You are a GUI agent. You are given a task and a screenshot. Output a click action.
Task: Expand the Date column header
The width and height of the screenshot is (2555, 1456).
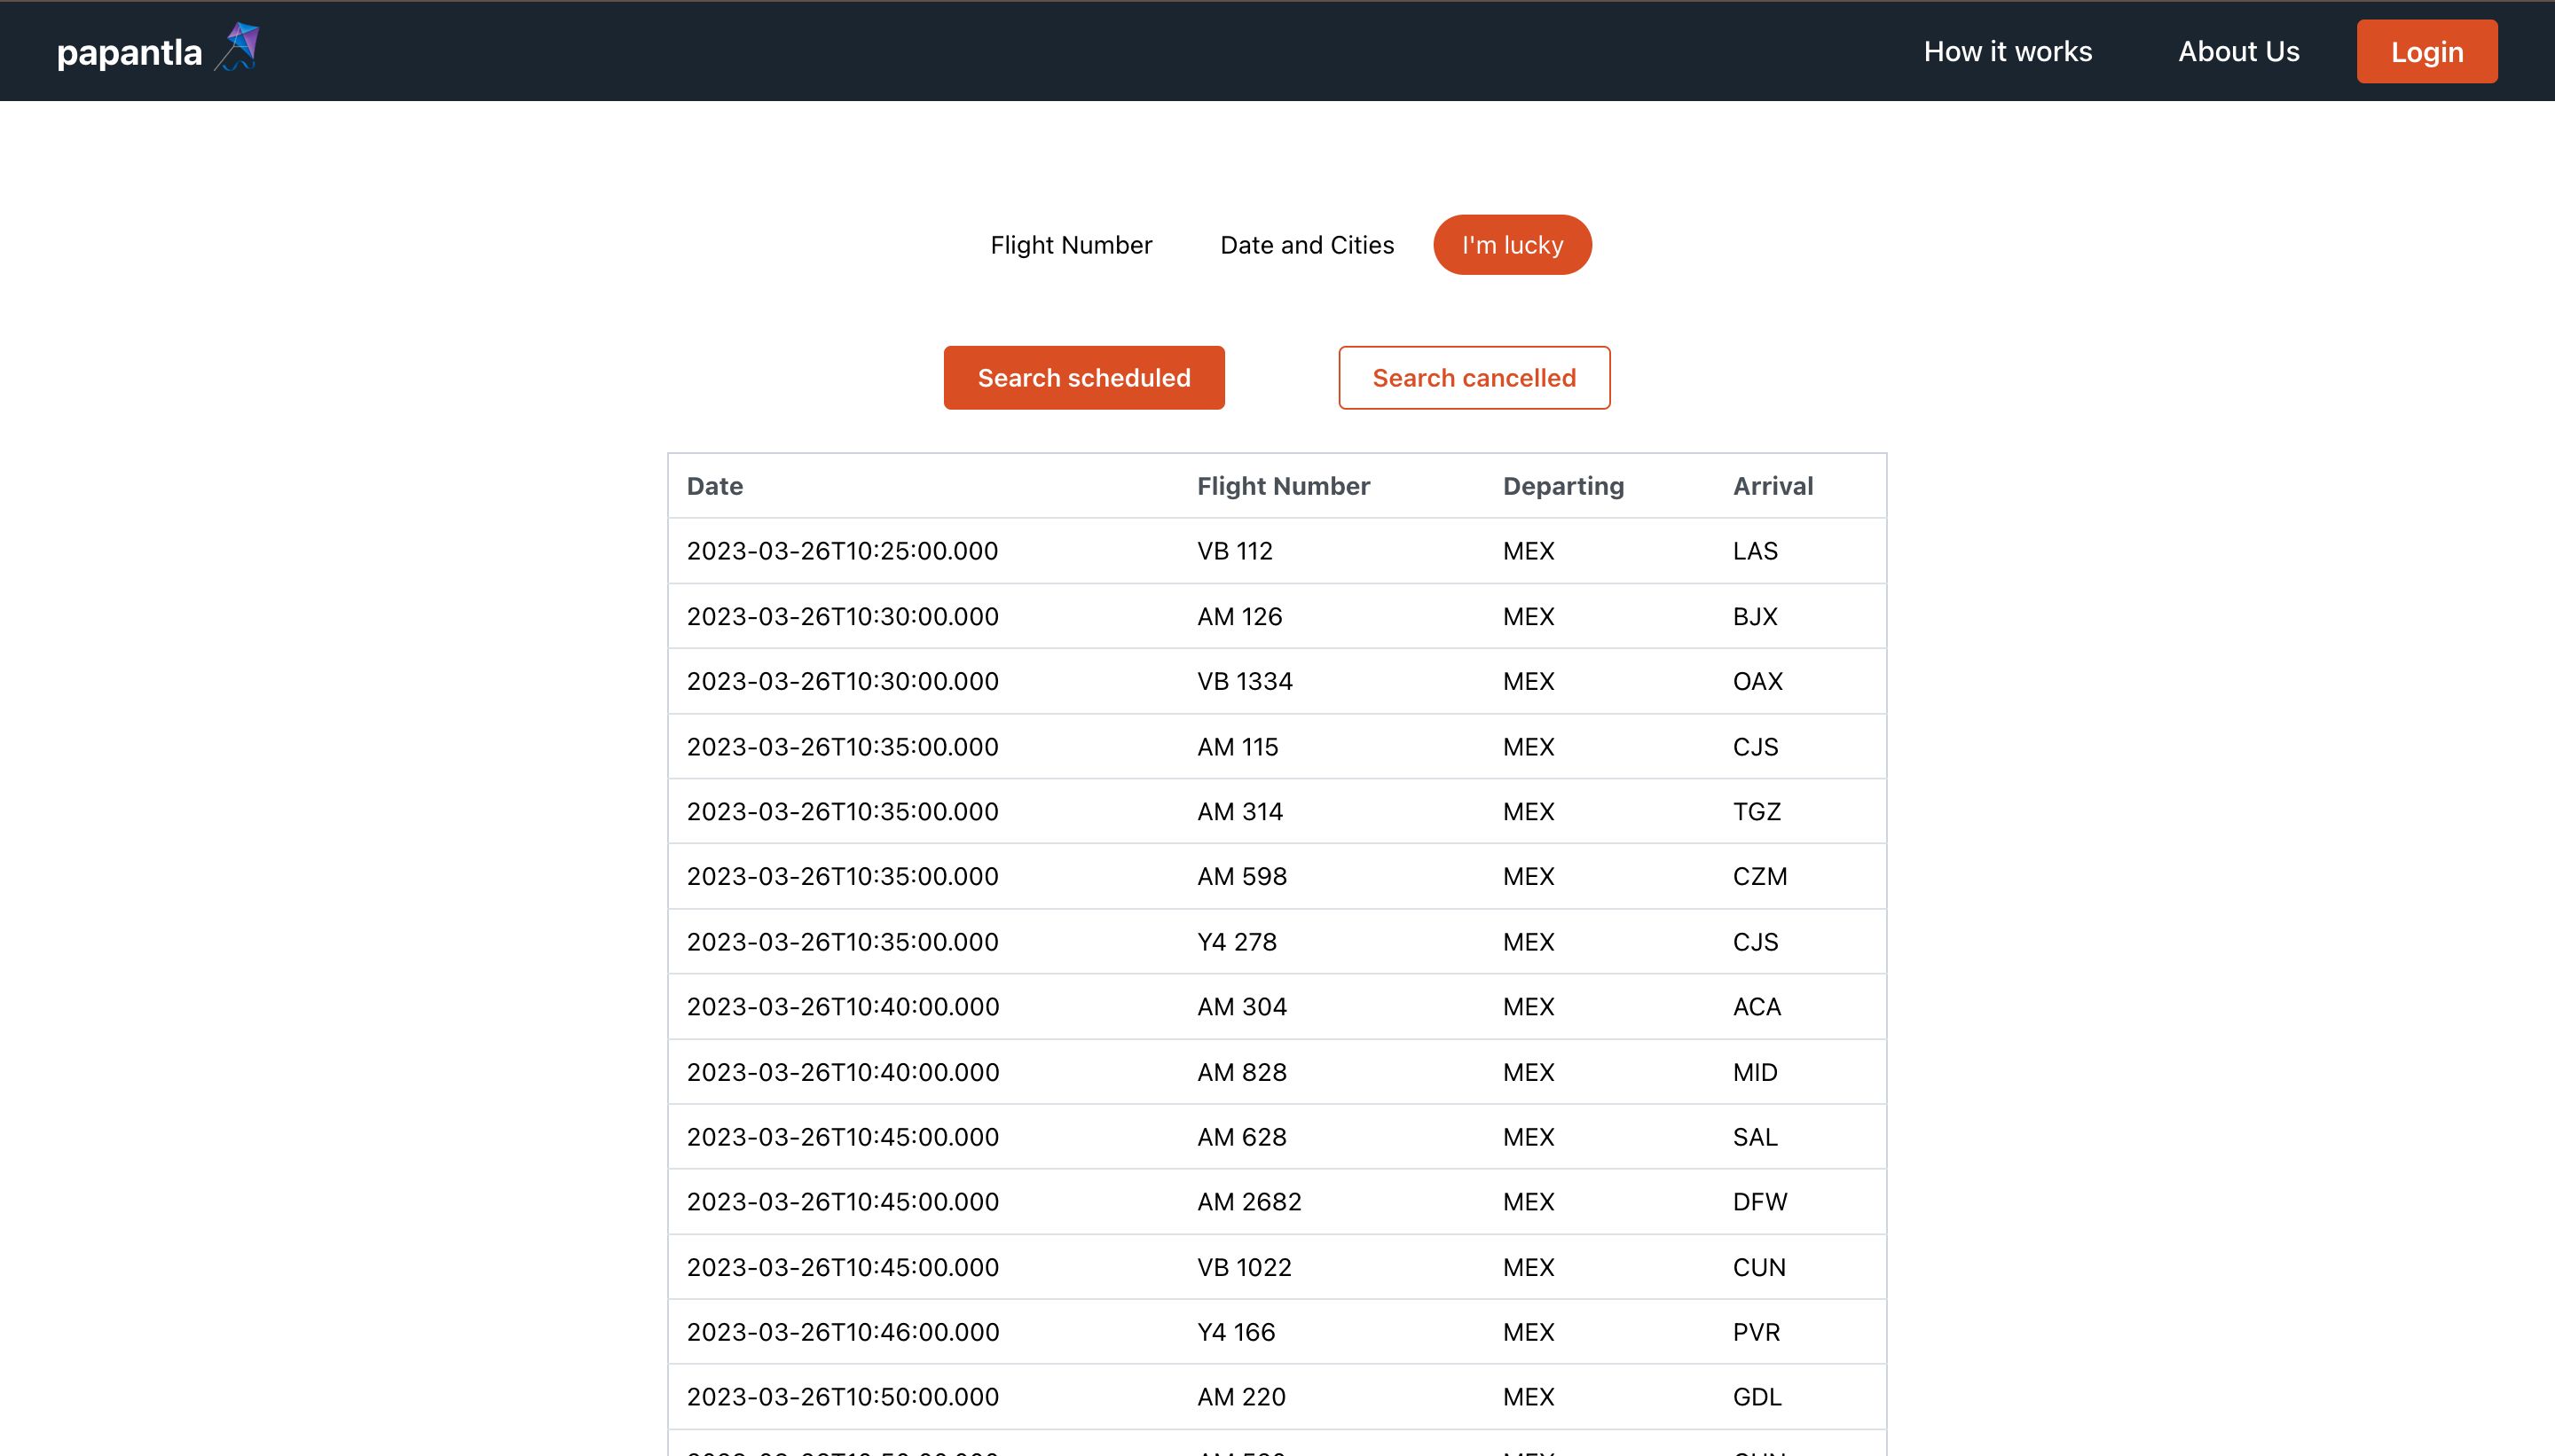tap(716, 486)
